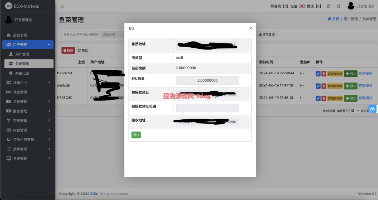Open 后台首页 in the sidebar
The width and height of the screenshot is (378, 200).
coord(20,35)
